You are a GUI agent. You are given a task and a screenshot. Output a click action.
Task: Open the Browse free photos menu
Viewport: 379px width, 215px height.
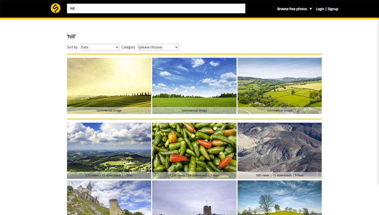coord(292,9)
